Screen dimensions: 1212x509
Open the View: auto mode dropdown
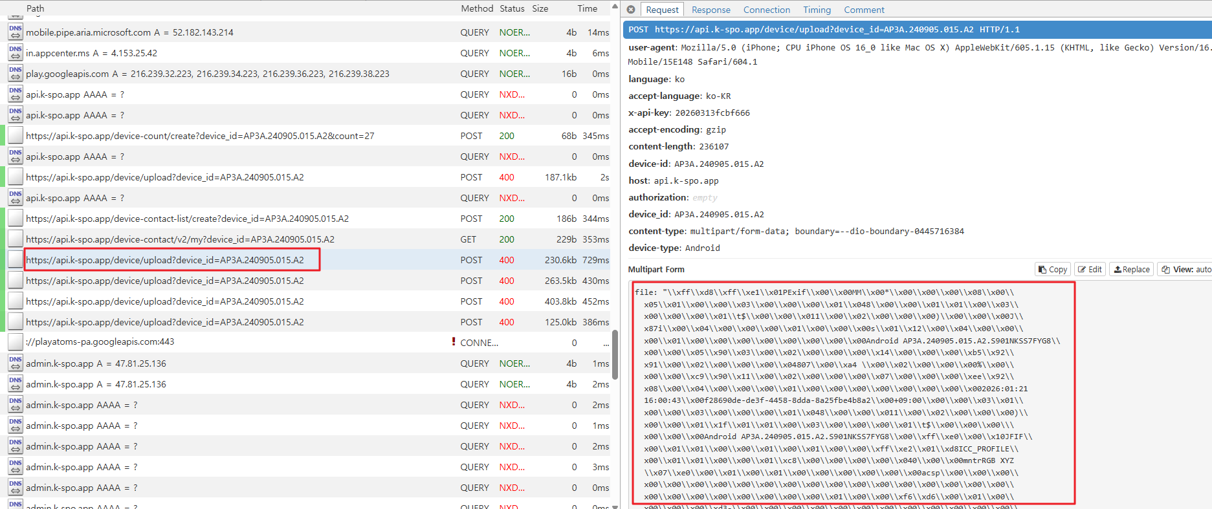click(x=1185, y=270)
